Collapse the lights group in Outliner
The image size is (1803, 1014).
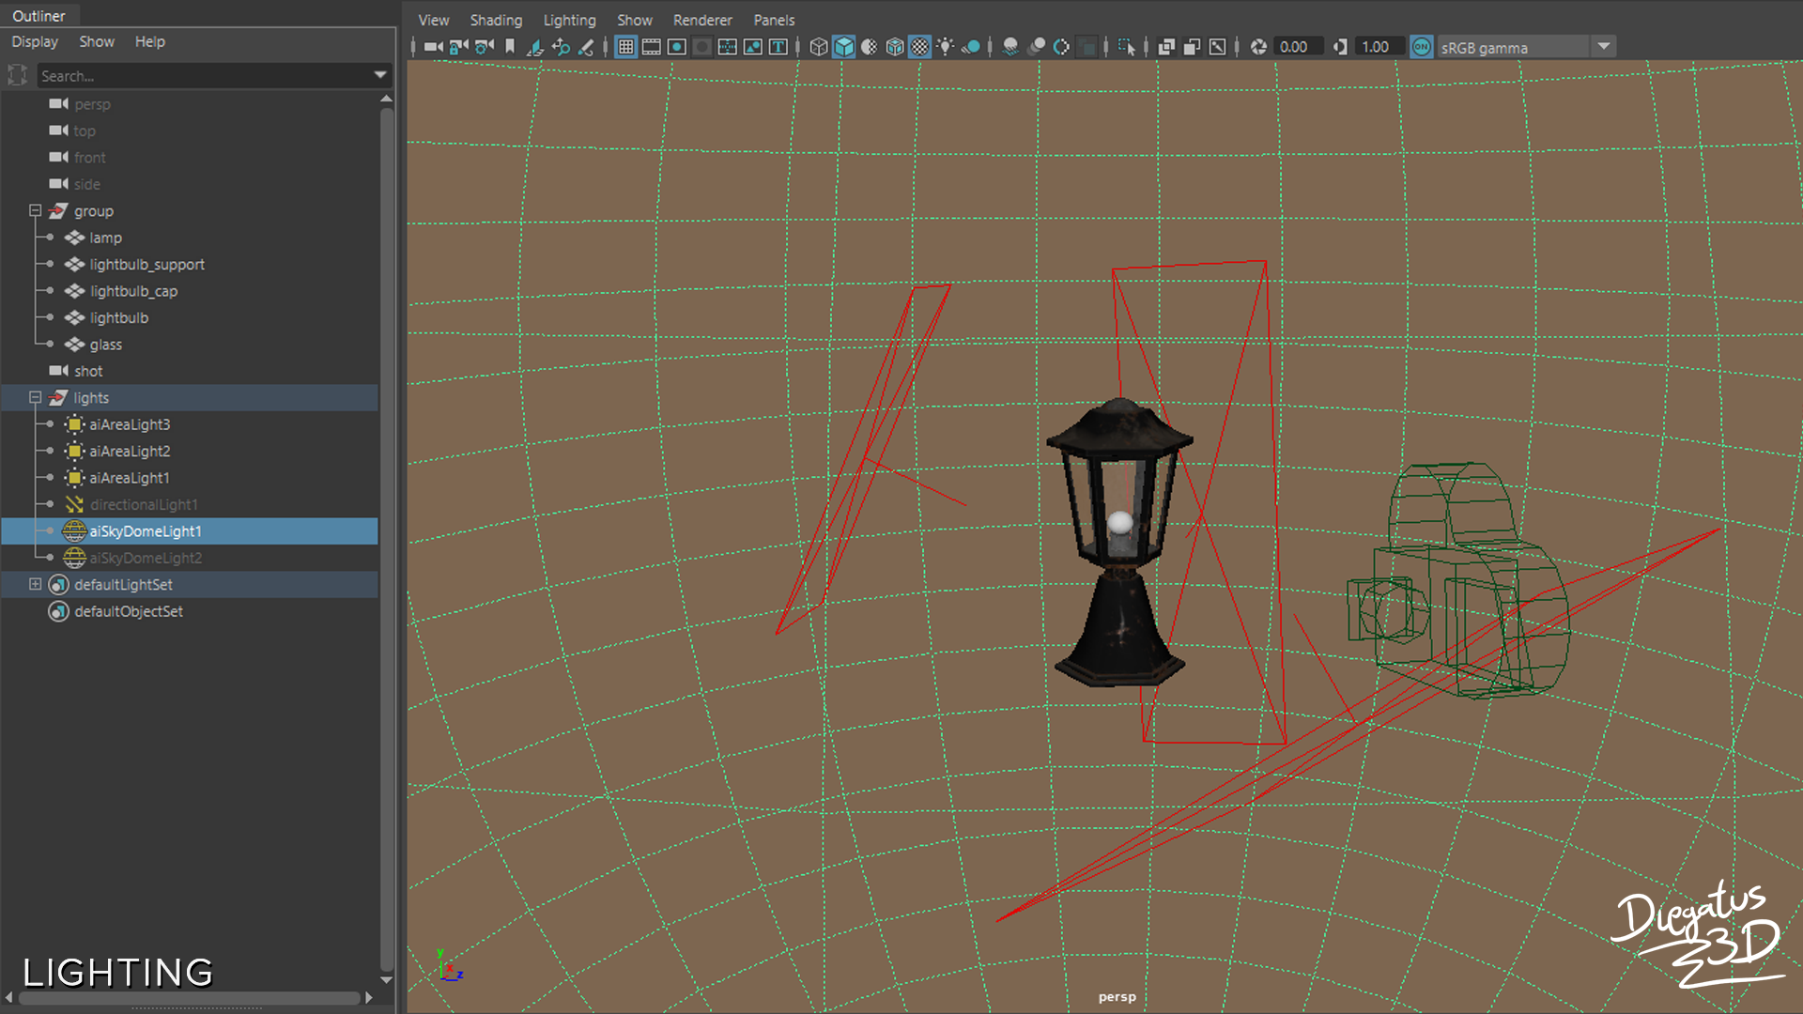(35, 398)
